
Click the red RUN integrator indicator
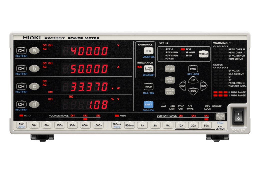pos(139,67)
